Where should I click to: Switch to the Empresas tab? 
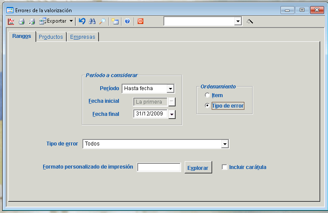(82, 37)
